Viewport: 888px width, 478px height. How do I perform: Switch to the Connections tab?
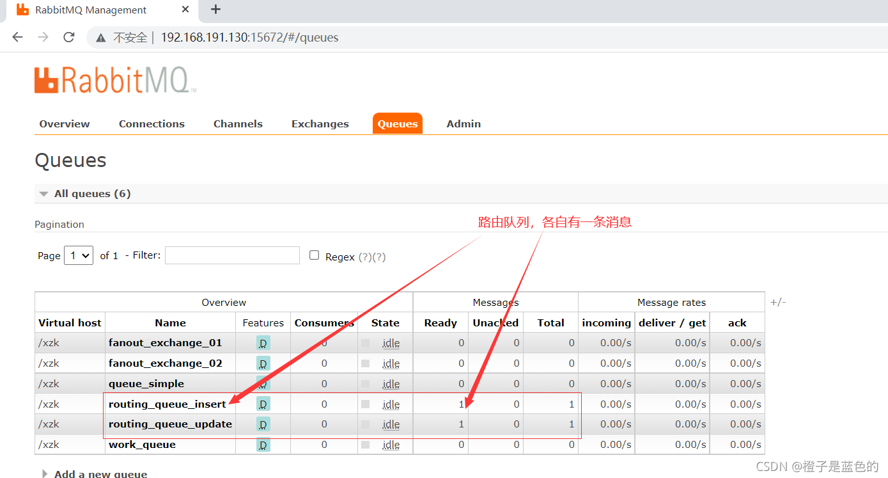coord(152,124)
